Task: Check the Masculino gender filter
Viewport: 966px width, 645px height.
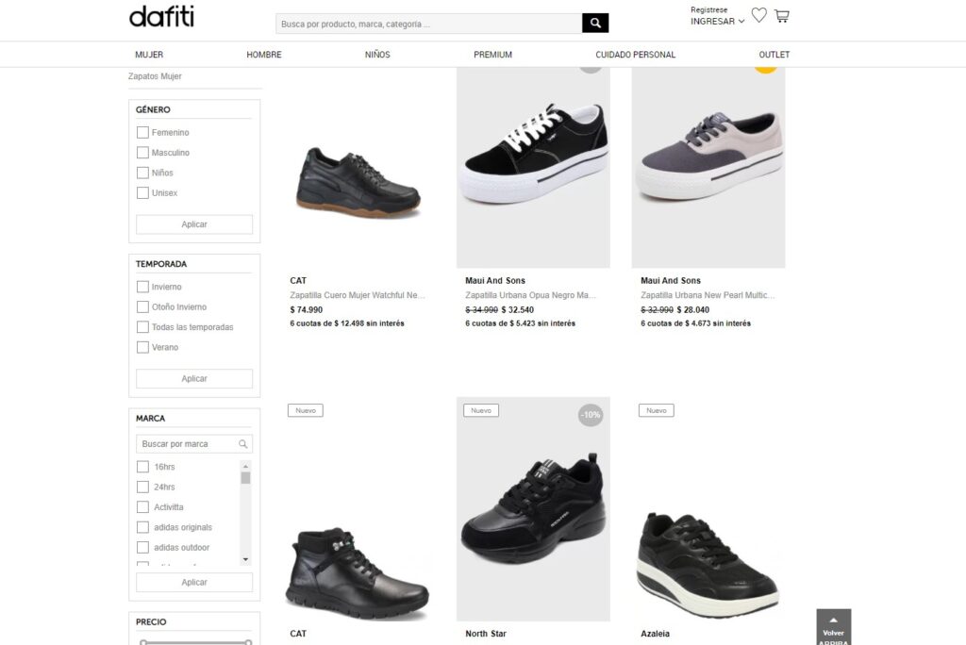Action: (142, 153)
